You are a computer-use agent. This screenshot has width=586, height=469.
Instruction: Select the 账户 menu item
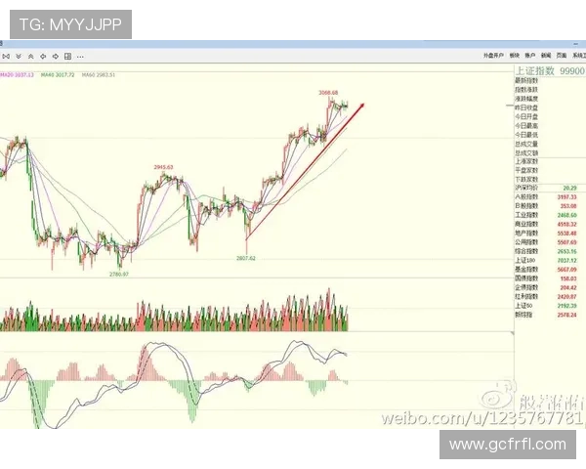pos(530,57)
